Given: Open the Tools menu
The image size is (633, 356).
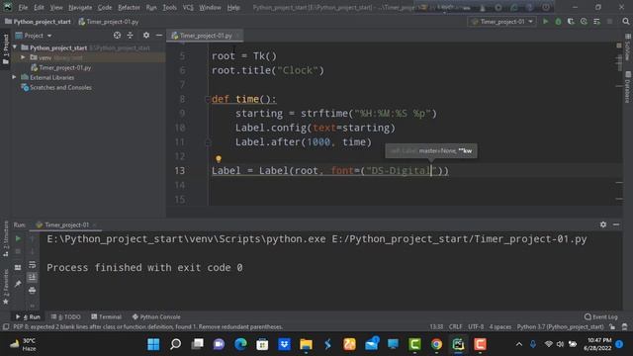Looking at the screenshot, I should (x=169, y=7).
